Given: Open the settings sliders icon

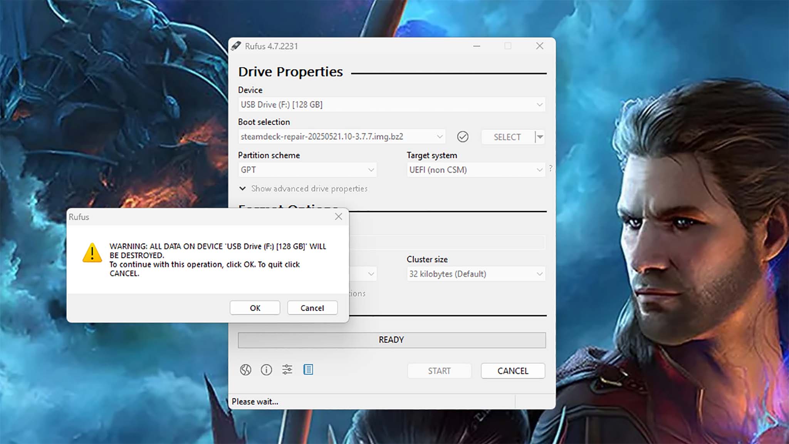Looking at the screenshot, I should [287, 370].
